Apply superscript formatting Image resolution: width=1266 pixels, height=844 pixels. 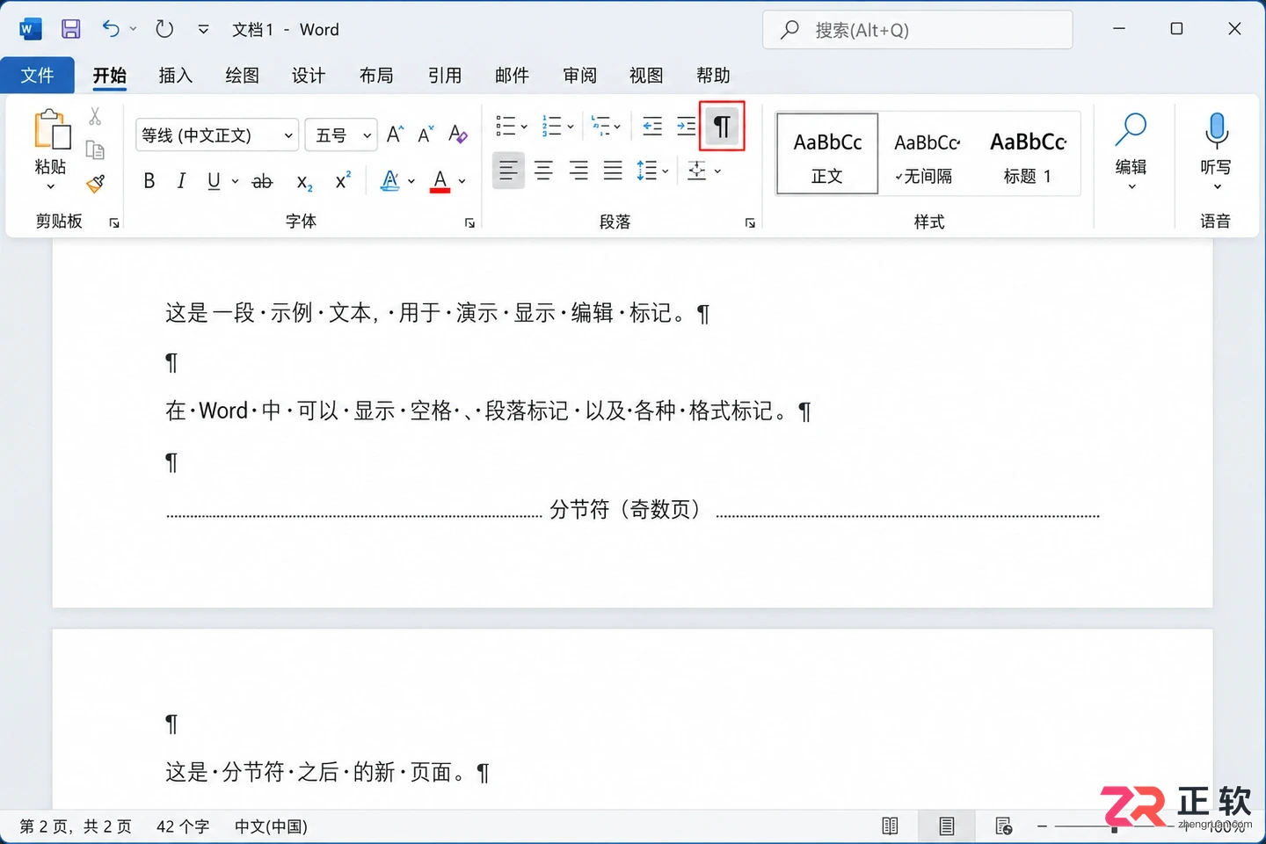(343, 181)
